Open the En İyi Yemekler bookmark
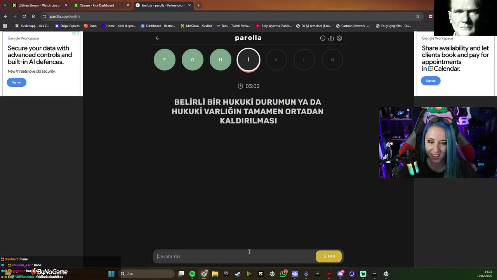 click(314, 26)
